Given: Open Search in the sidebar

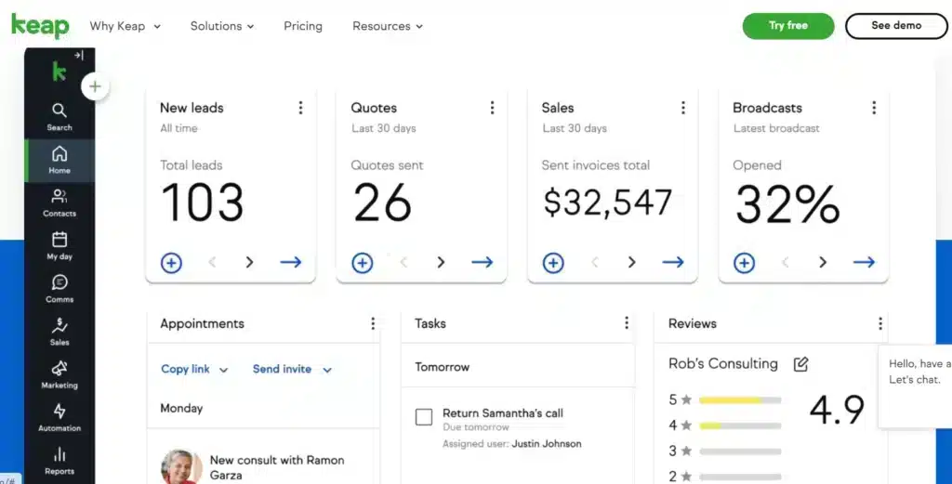Looking at the screenshot, I should pyautogui.click(x=59, y=117).
